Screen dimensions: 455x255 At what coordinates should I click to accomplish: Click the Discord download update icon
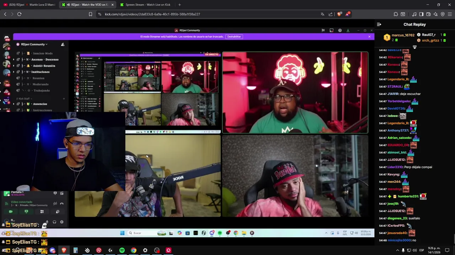pyautogui.click(x=348, y=30)
